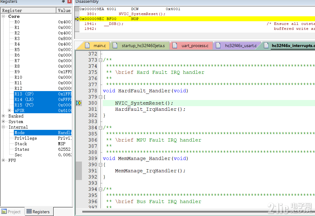This screenshot has height=216, width=315.
Task: Collapse comment fold at line 394
Action: 101,189
